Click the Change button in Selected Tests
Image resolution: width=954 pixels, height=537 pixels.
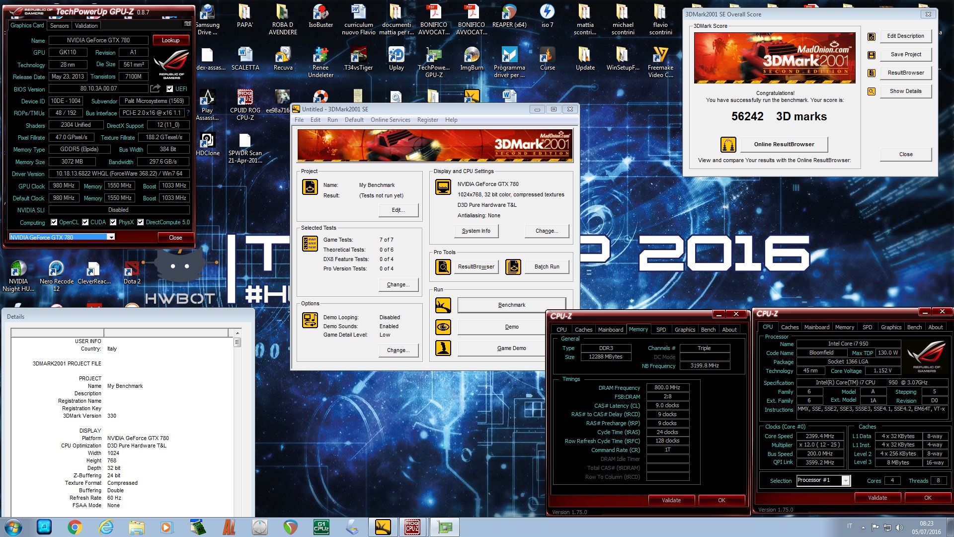398,285
